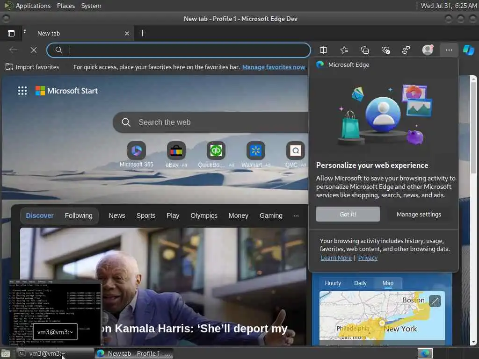The height and width of the screenshot is (359, 479).
Task: Click the Got it! button
Action: coord(348,214)
